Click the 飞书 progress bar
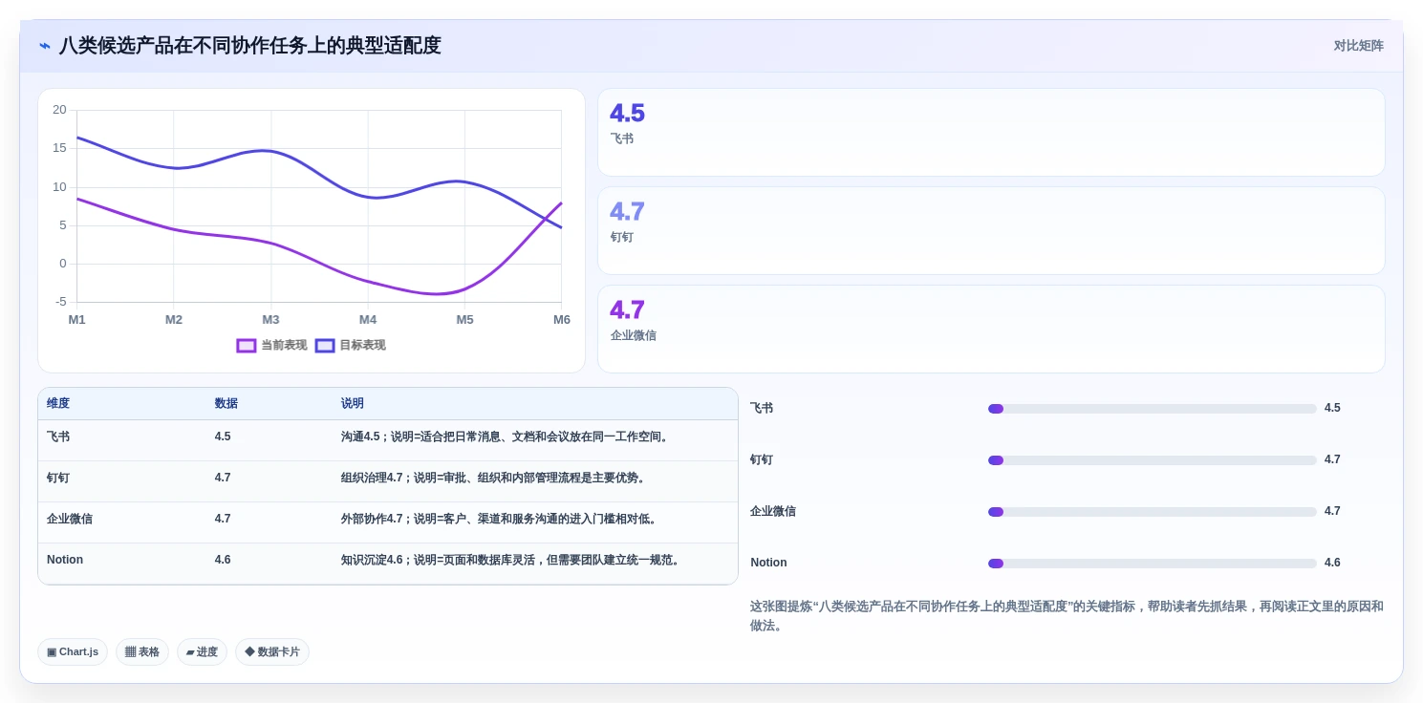This screenshot has width=1423, height=703. (x=1153, y=409)
